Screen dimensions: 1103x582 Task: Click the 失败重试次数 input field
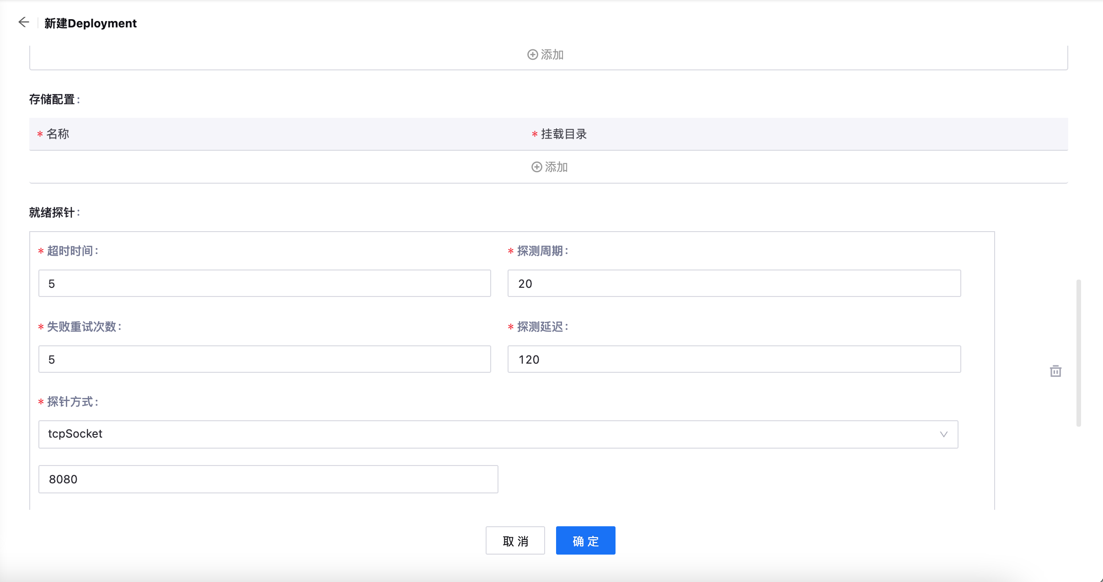click(x=264, y=359)
